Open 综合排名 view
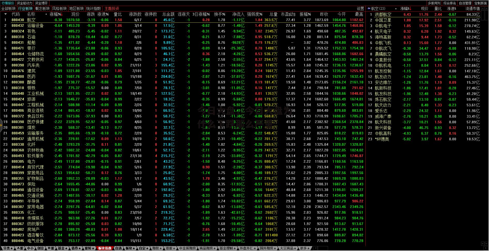 pos(450,3)
